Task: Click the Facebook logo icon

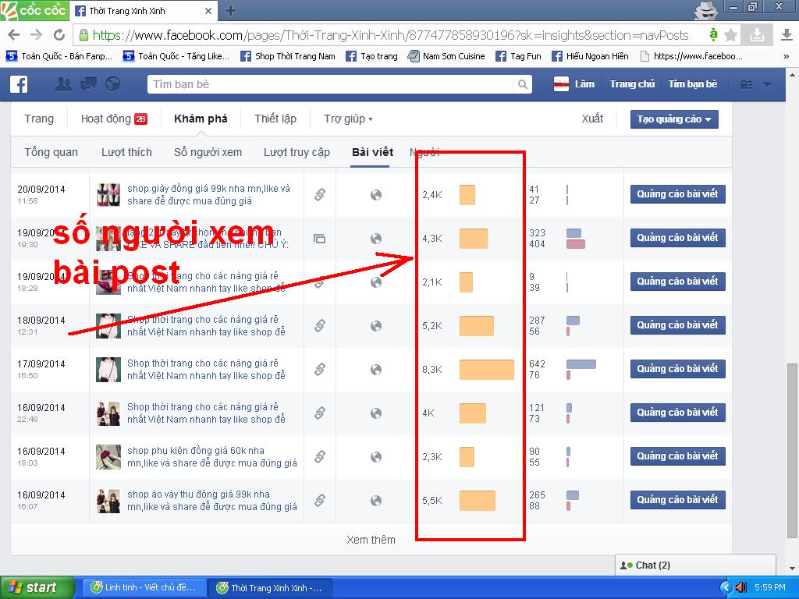Action: point(19,84)
